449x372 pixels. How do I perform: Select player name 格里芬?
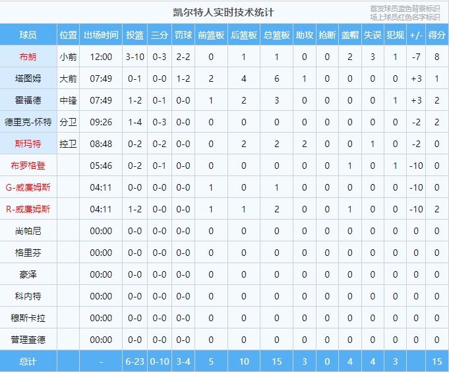click(28, 253)
